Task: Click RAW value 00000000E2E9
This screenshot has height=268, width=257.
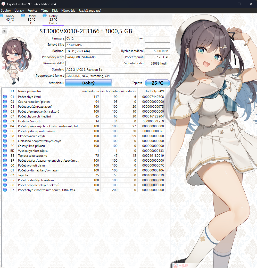Action: 153,121
